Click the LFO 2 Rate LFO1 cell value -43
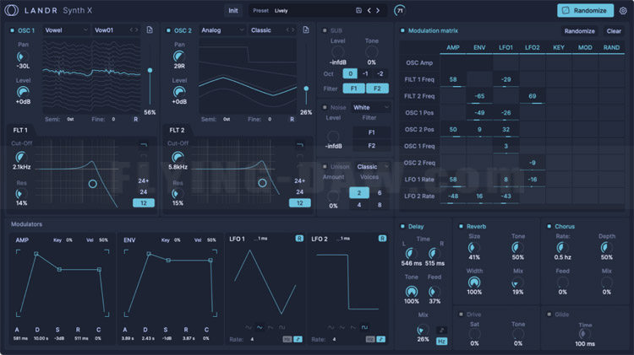The image size is (634, 355). click(506, 196)
